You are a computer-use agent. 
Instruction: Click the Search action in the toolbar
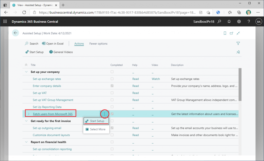point(32,44)
